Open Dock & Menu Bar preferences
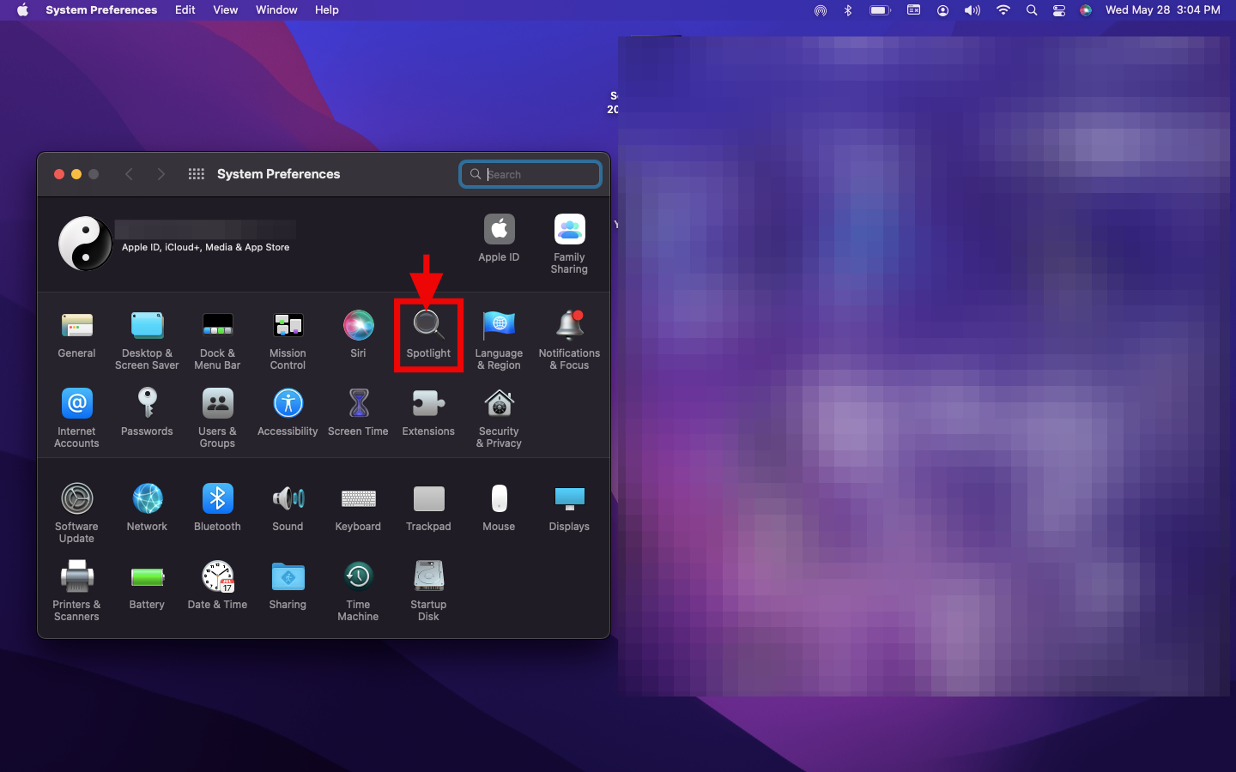 pyautogui.click(x=217, y=341)
